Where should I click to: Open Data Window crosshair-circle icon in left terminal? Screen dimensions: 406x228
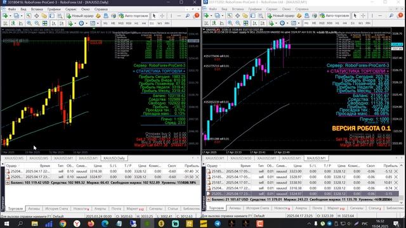pos(37,16)
